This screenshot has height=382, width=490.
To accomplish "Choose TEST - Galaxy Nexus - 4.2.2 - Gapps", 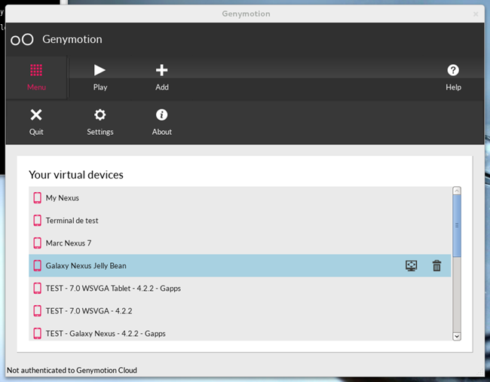I will click(x=240, y=332).
